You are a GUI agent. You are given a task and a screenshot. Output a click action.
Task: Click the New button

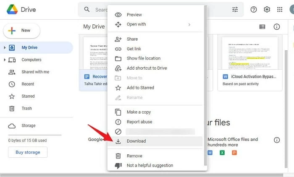[x=21, y=31]
